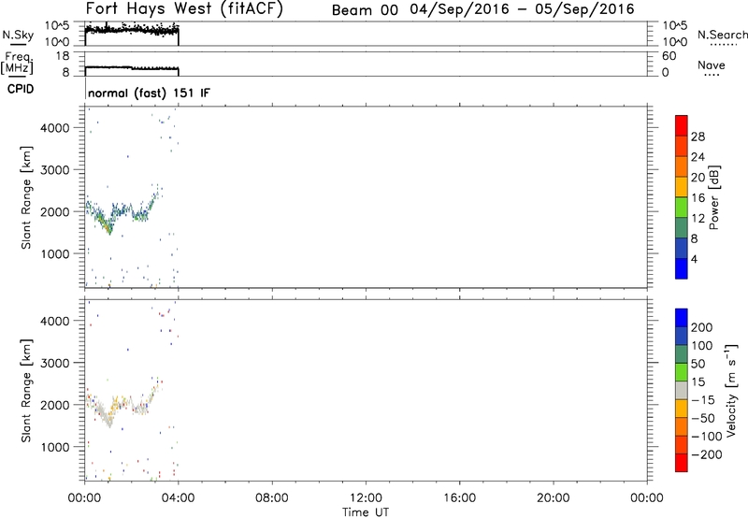Click the 'Power [dB]' color bar label
The height and width of the screenshot is (518, 748).
713,197
